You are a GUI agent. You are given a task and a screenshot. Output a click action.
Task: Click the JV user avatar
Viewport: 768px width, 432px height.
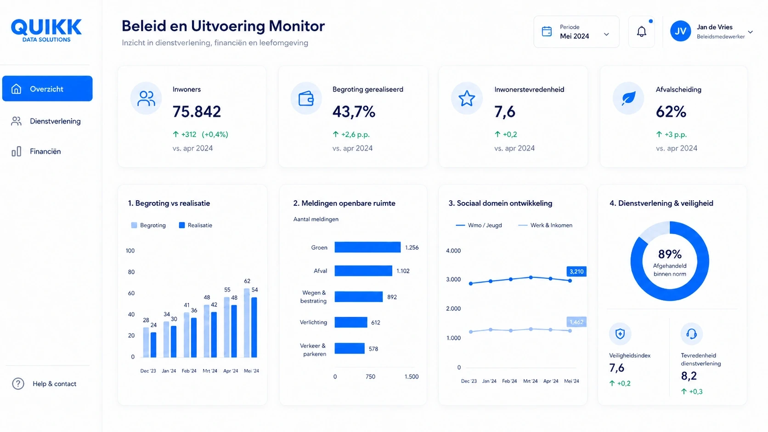(681, 31)
